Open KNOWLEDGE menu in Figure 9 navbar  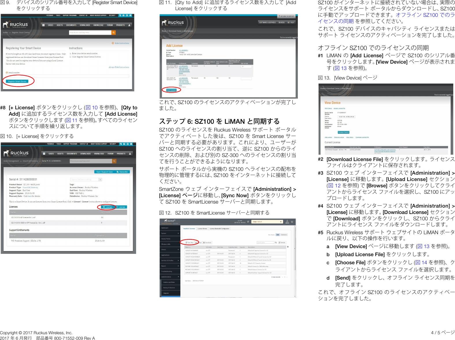99,25
